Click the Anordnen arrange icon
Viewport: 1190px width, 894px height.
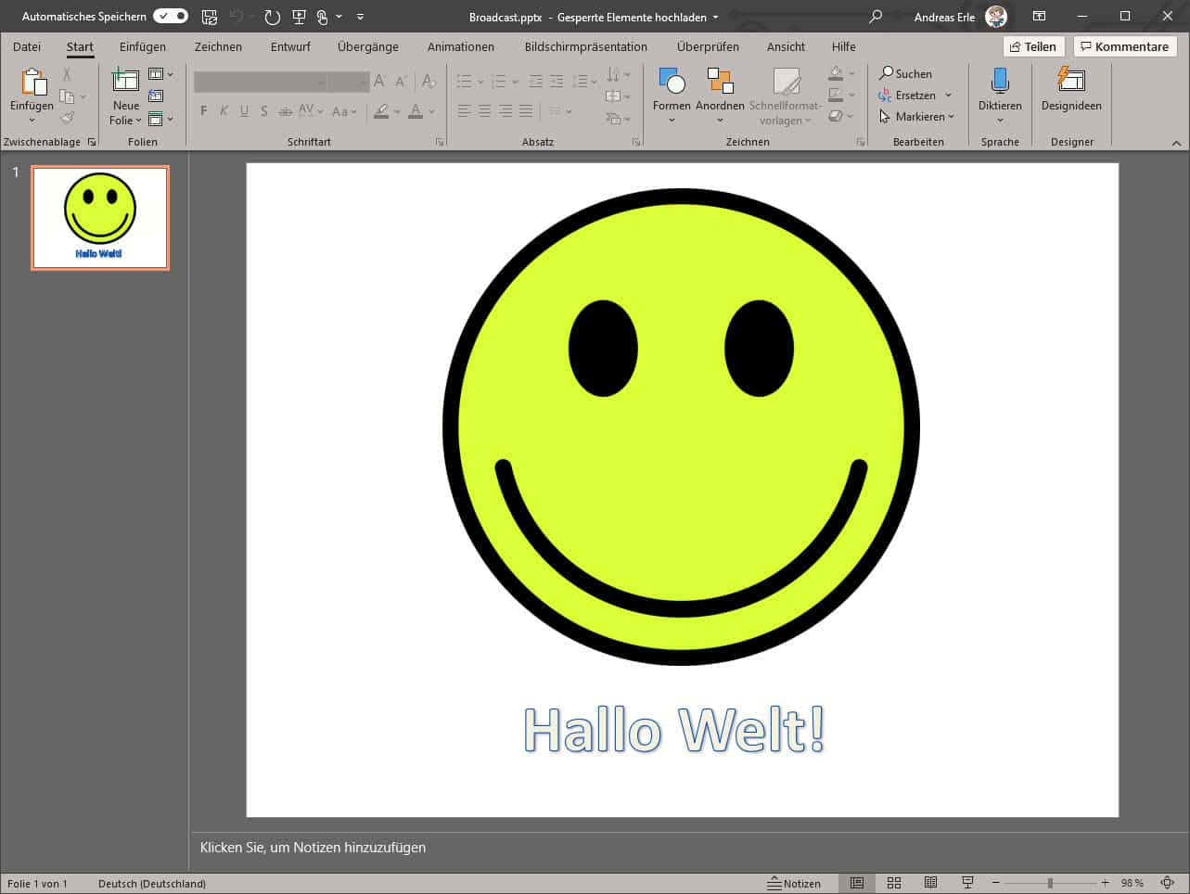720,82
